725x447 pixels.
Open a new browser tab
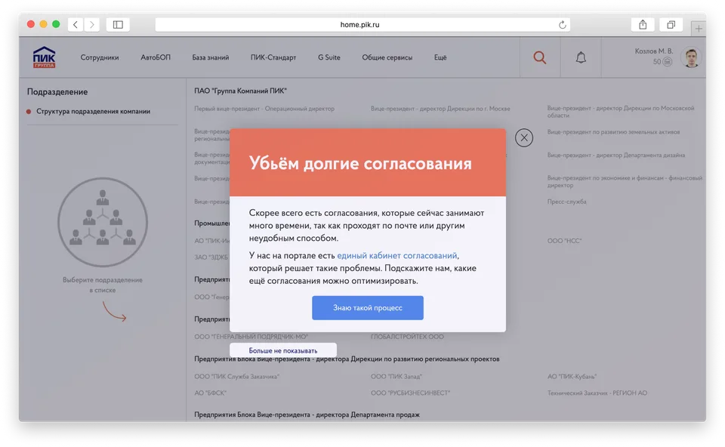699,28
